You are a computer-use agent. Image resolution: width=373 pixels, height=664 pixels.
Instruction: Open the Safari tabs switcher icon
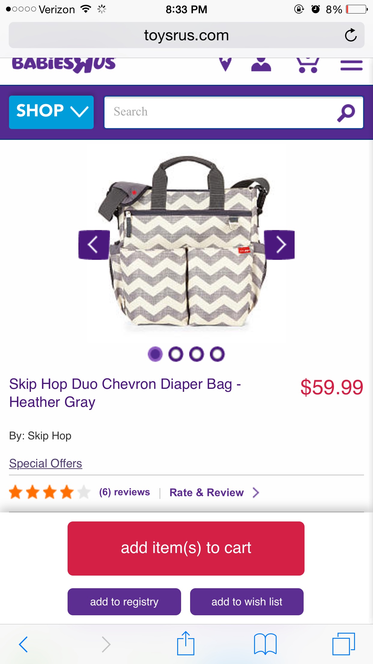point(344,644)
